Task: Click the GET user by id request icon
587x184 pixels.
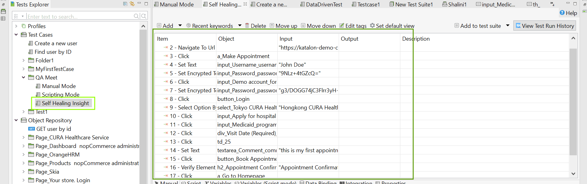Action: (32, 129)
